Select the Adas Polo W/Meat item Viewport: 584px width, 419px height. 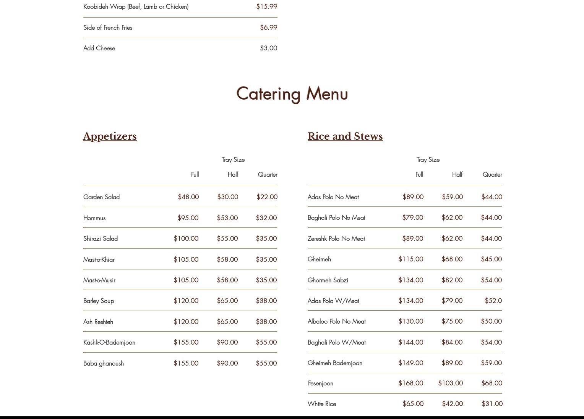tap(333, 301)
